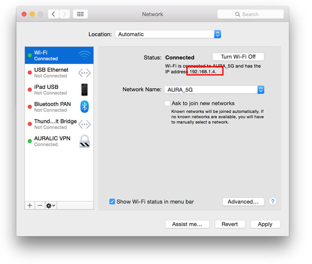Viewport: 312px width, 264px height.
Task: Click the magnifier icon in Search
Action: pos(237,14)
